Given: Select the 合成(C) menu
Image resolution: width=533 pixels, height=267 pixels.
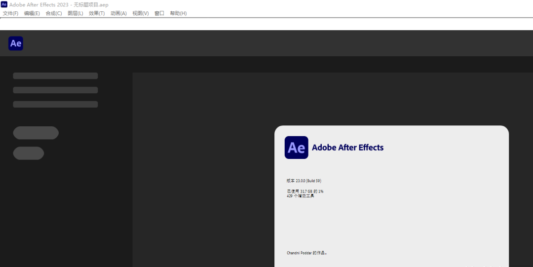Looking at the screenshot, I should [54, 13].
